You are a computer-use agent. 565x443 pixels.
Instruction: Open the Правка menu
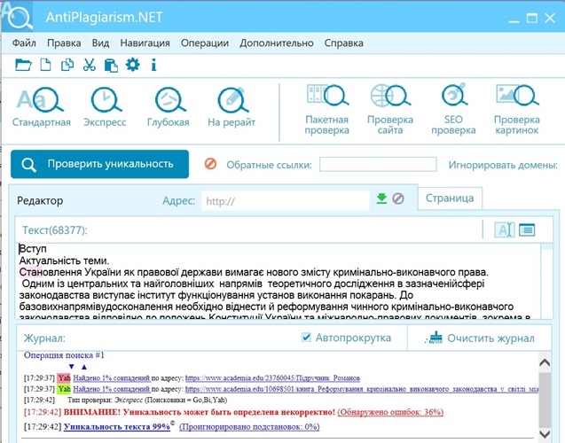pyautogui.click(x=64, y=43)
